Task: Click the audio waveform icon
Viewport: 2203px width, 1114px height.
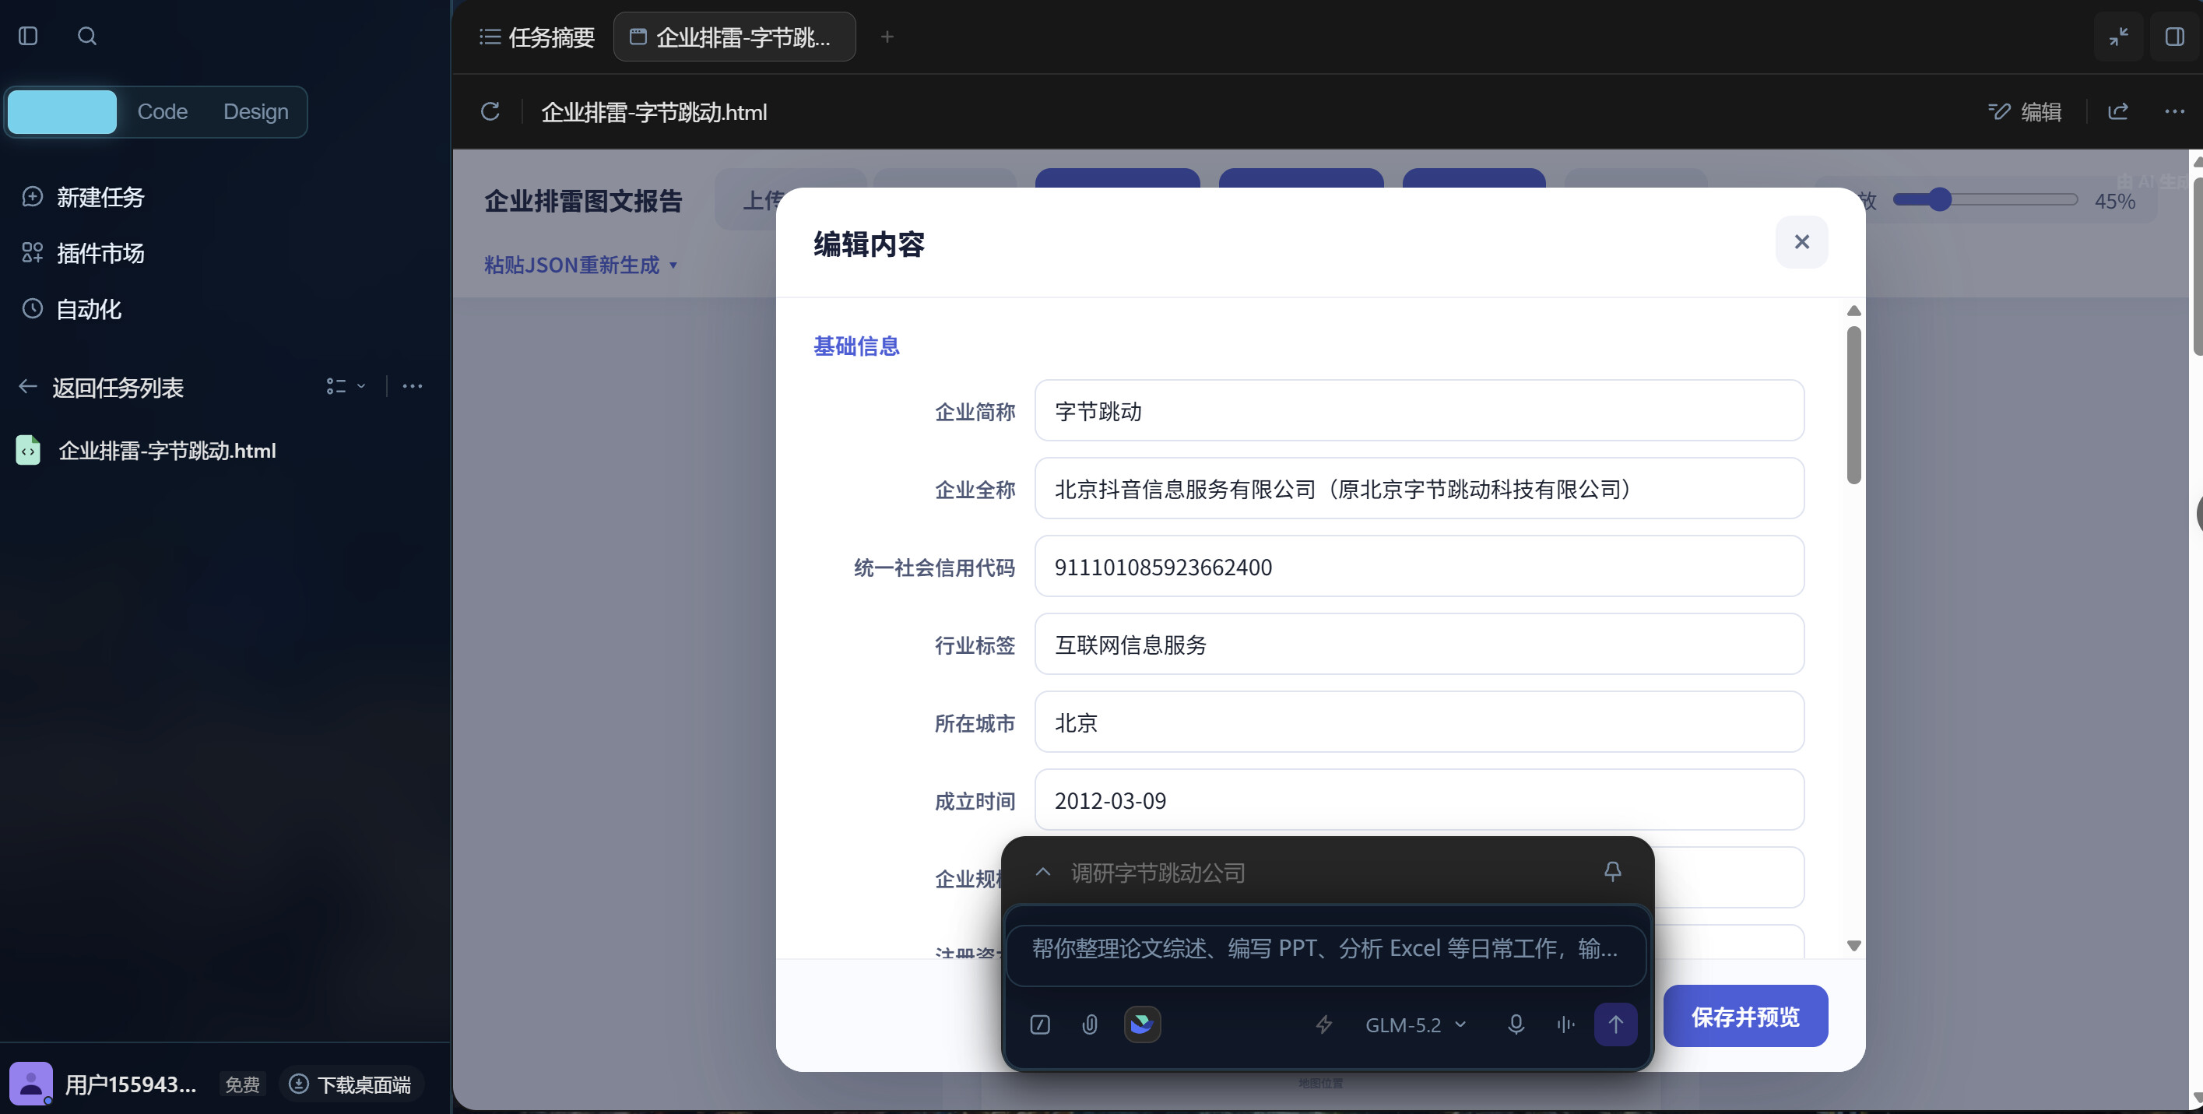Action: [x=1565, y=1024]
